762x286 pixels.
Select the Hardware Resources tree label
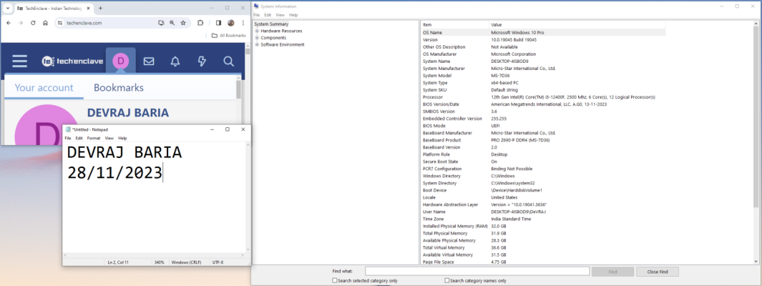[281, 31]
